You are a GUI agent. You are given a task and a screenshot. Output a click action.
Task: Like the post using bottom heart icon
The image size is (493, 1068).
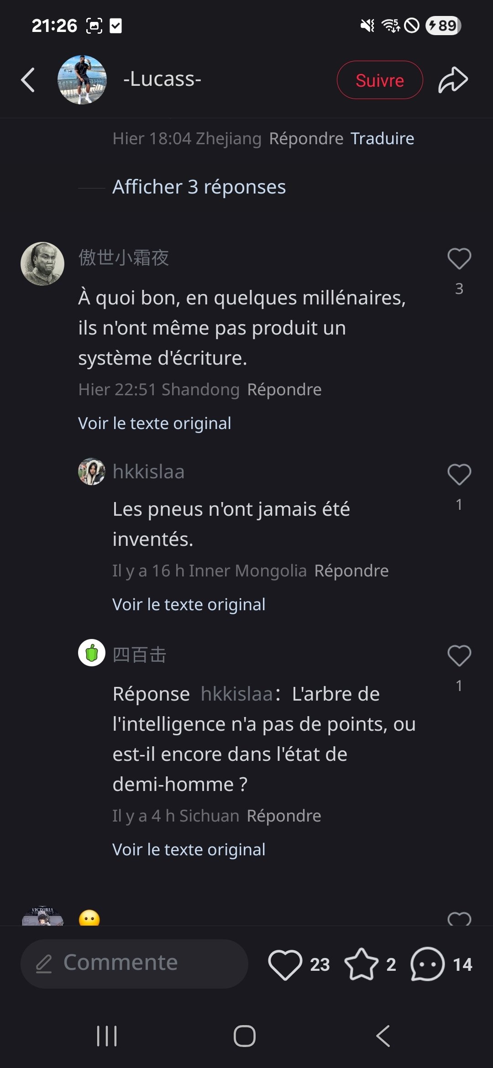point(285,964)
